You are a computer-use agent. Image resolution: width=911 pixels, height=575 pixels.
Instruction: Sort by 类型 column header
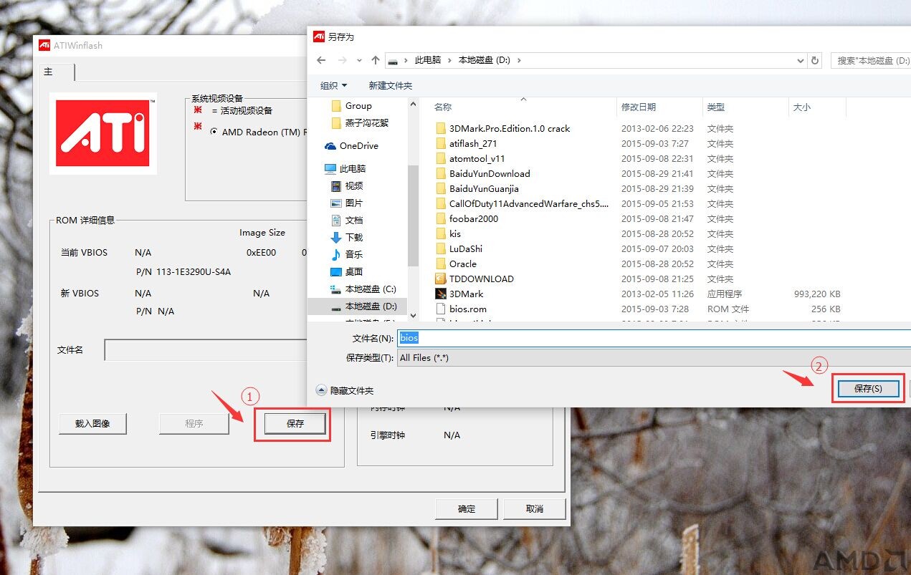(x=715, y=107)
